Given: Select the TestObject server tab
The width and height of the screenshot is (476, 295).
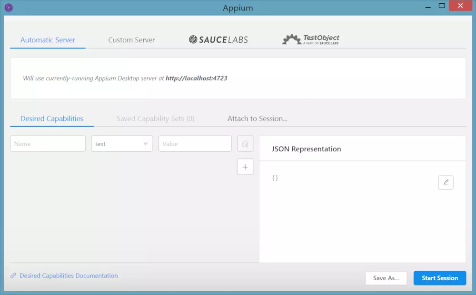Looking at the screenshot, I should tap(311, 40).
